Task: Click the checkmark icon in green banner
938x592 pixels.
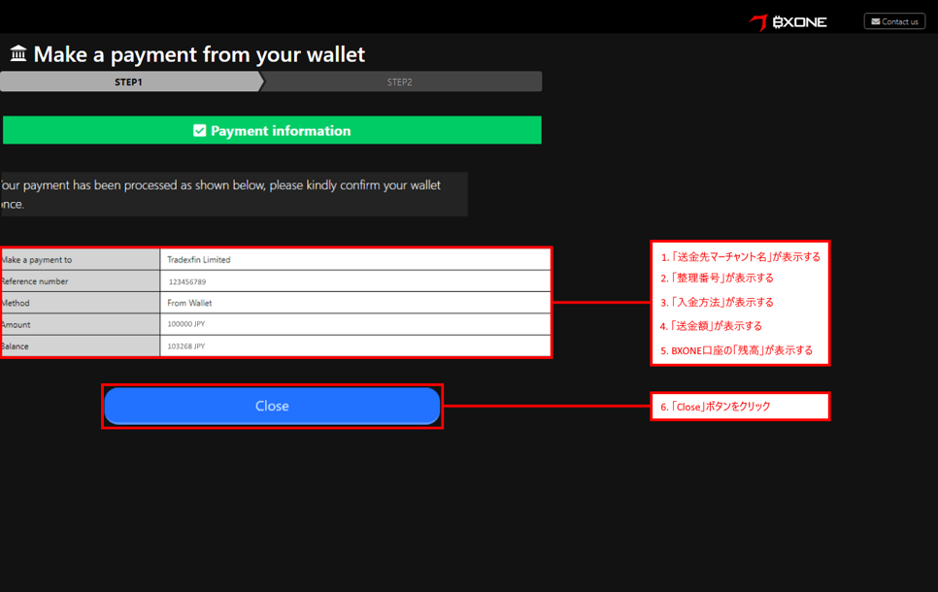Action: 199,130
